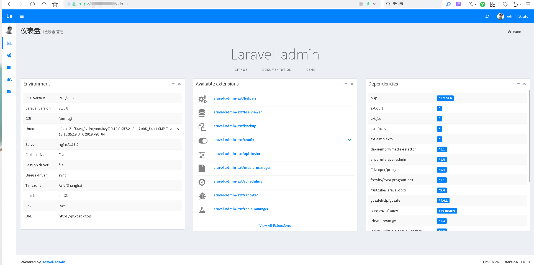The height and width of the screenshot is (265, 534).
Task: Open laravel-admin-ext/config link
Action: [x=233, y=140]
